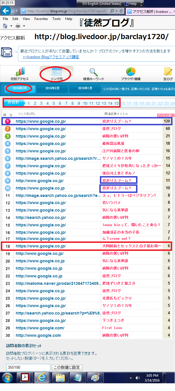
Task: Switch to the 2016年1月 month tab
Action: 85,88
